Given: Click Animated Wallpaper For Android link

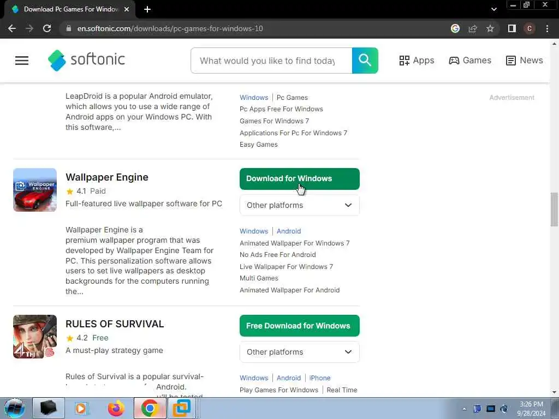Looking at the screenshot, I should pyautogui.click(x=289, y=290).
